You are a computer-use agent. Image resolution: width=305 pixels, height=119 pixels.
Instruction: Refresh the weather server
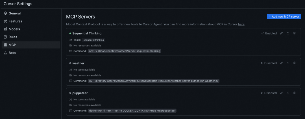coord(288,63)
